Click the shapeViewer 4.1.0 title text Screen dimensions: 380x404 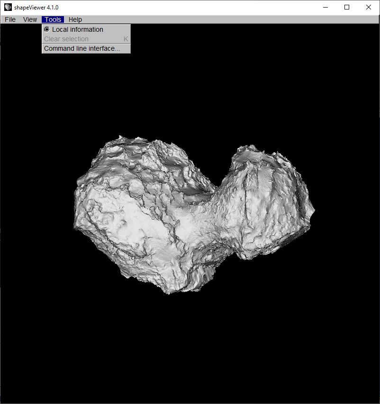[36, 8]
